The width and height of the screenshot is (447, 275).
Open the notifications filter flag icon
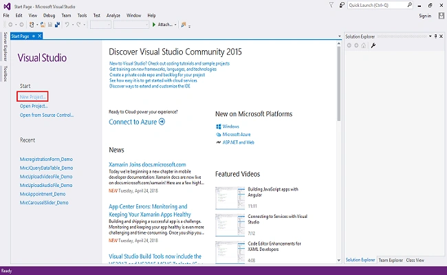pyautogui.click(x=331, y=5)
